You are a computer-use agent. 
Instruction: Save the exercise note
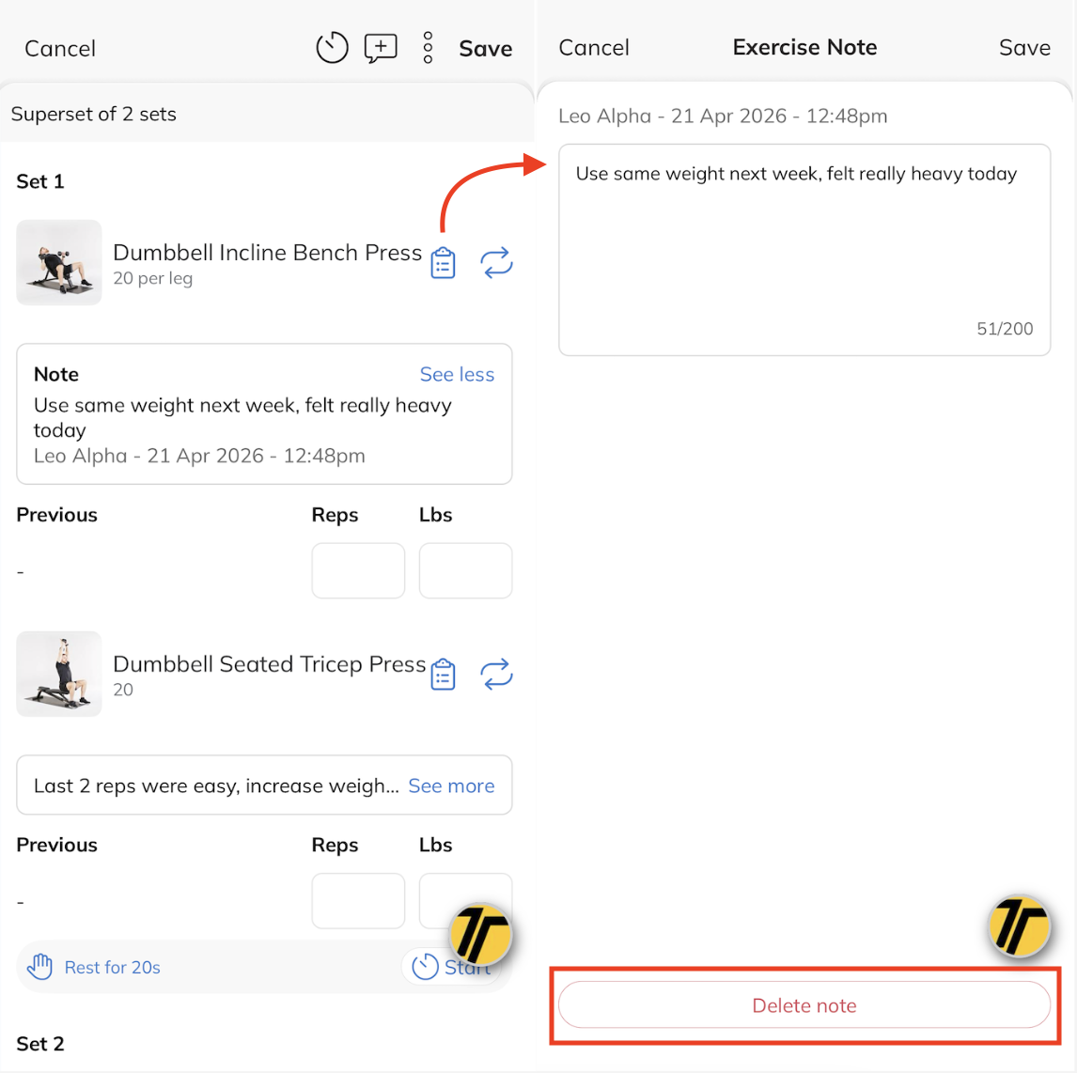(1024, 48)
